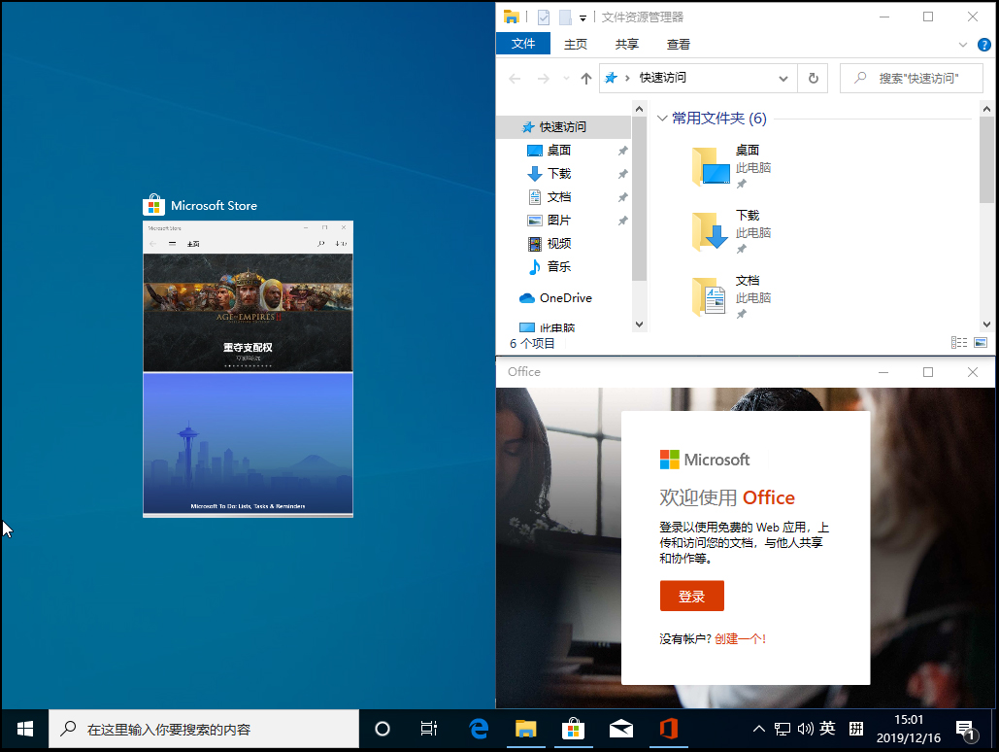The width and height of the screenshot is (999, 752).
Task: Open the Quick Access Toolbar customize dropdown
Action: (x=582, y=16)
